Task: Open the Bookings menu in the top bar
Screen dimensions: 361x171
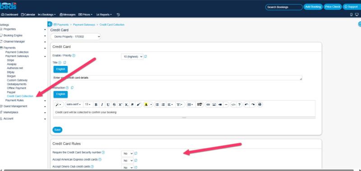Action: tap(47, 14)
